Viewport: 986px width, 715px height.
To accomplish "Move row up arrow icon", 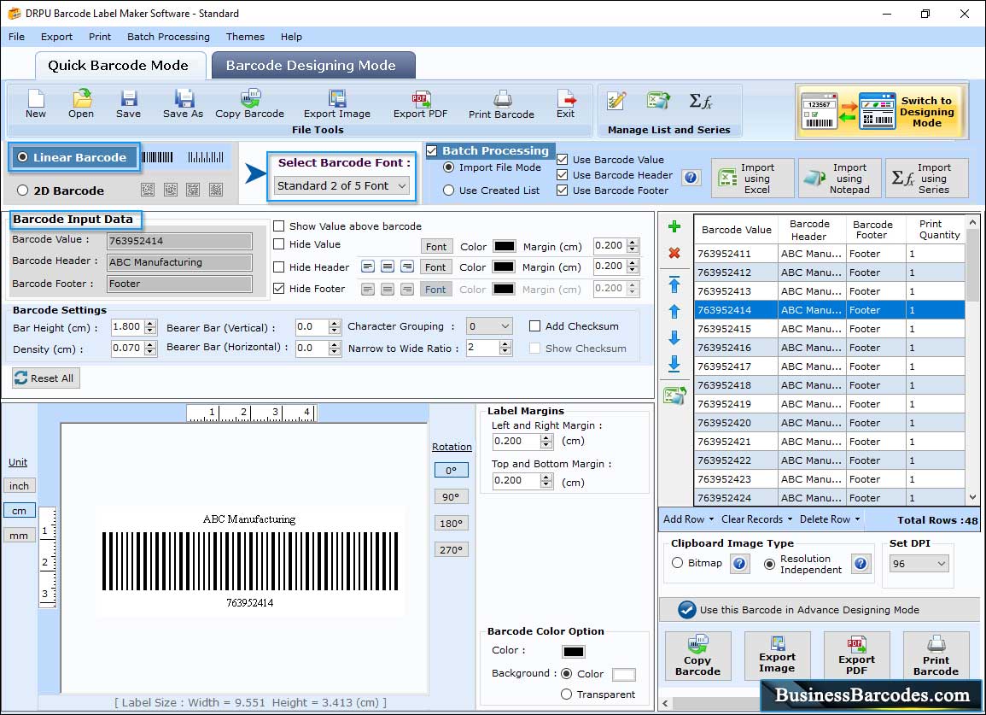I will (x=674, y=312).
